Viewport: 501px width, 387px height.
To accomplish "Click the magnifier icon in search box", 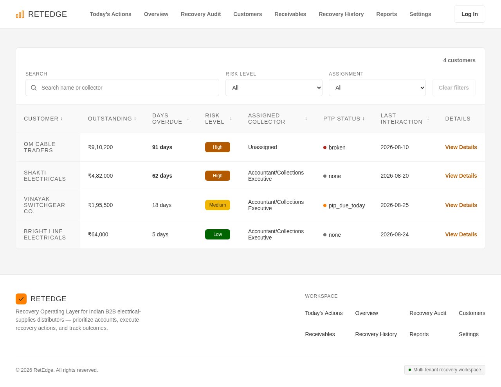I will (34, 88).
